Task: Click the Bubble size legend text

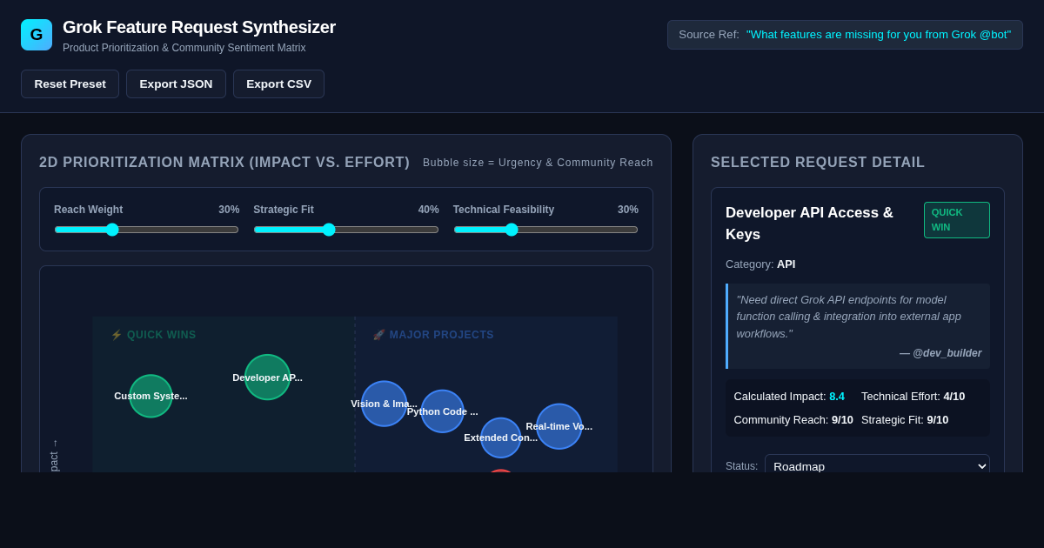Action: coord(538,163)
